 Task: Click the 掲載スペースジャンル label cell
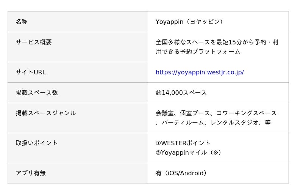46,113
